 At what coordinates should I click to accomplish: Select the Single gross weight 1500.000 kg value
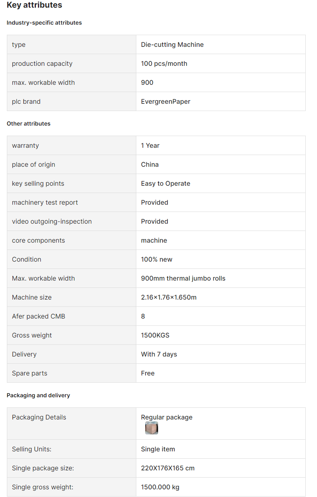(x=160, y=487)
